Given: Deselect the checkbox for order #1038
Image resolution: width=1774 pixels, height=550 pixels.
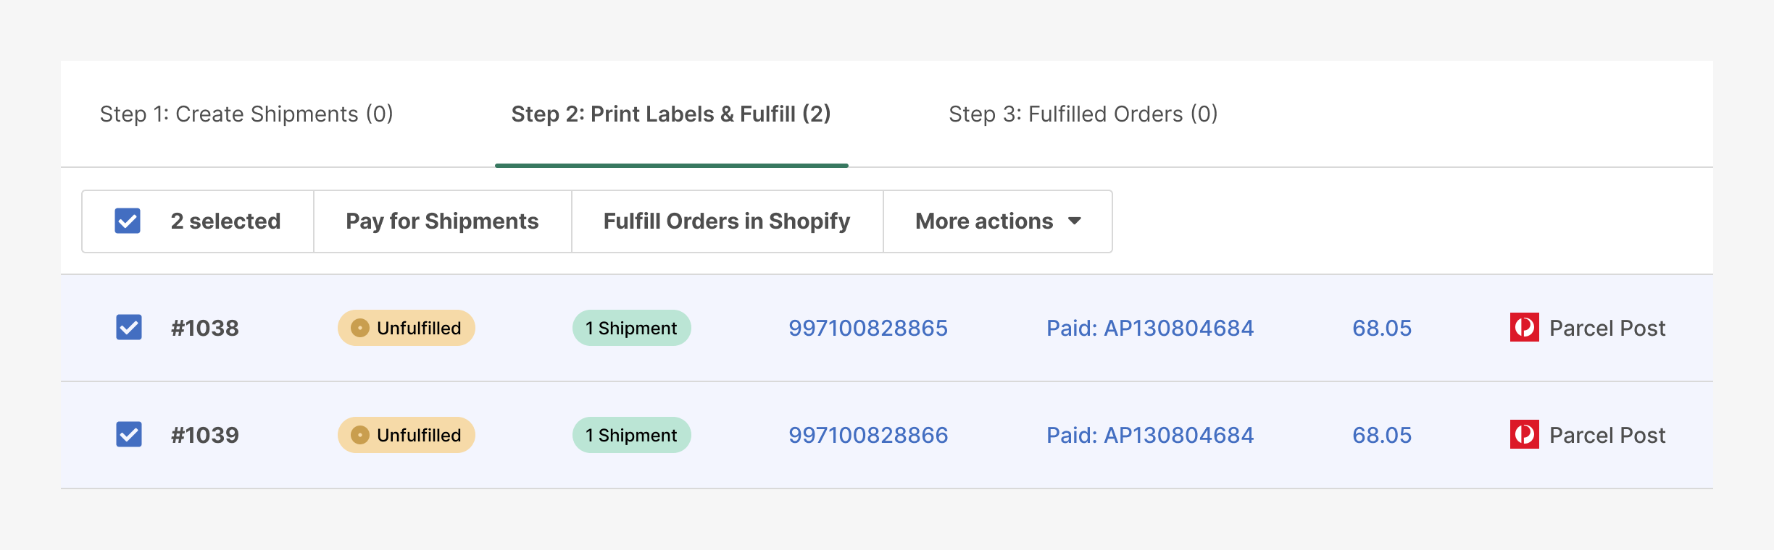Looking at the screenshot, I should coord(128,328).
